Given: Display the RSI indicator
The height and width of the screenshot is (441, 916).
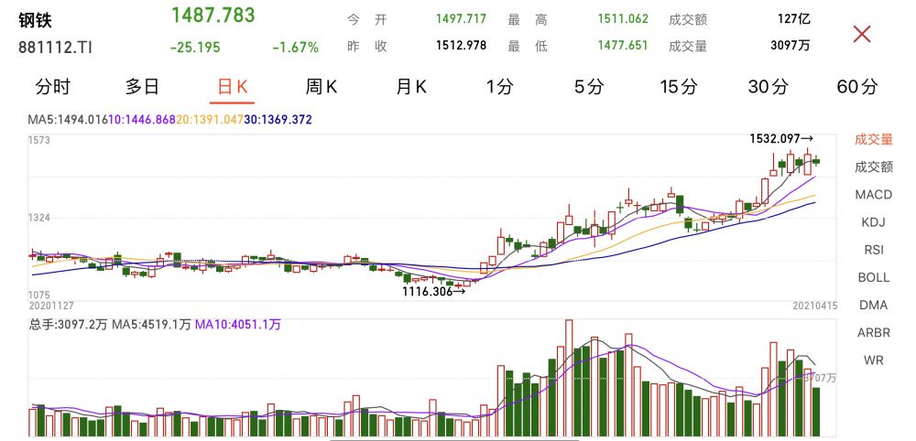Looking at the screenshot, I should tap(873, 250).
